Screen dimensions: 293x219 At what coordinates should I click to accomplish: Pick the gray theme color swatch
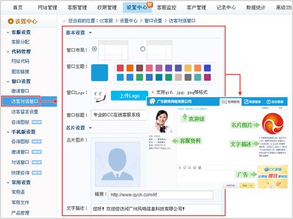coord(188,77)
